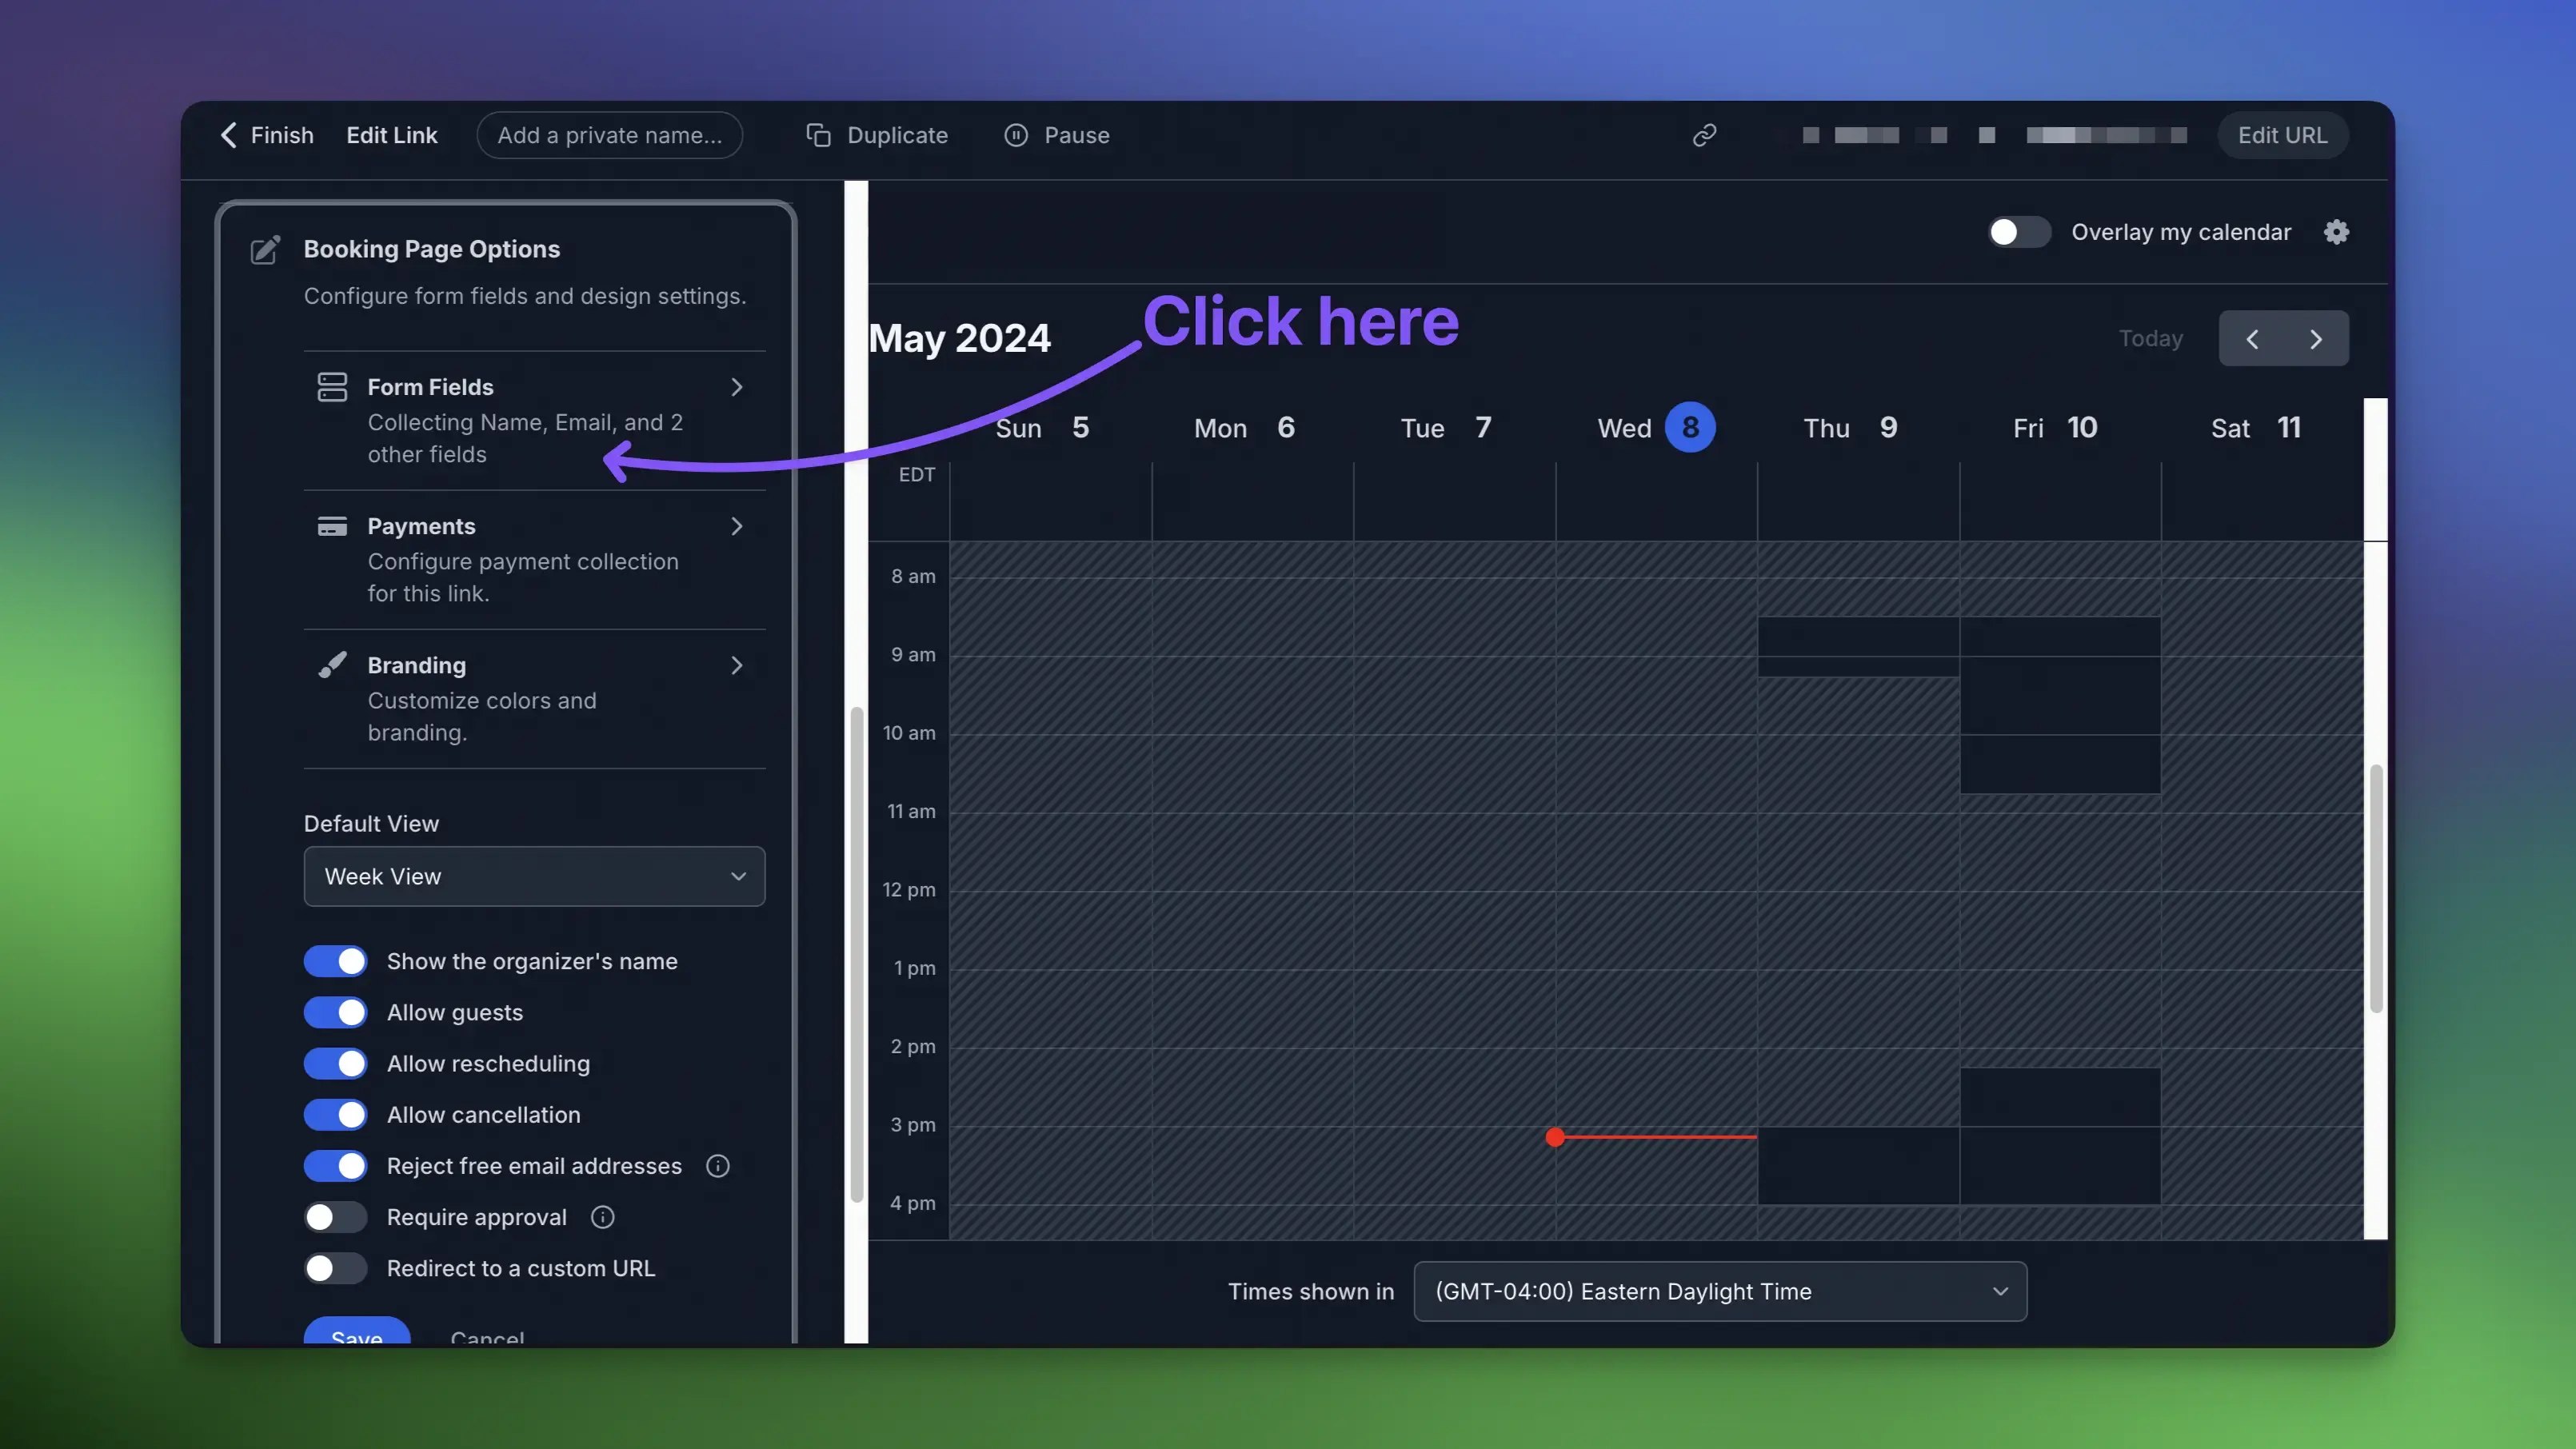Enable Require approval toggle
This screenshot has width=2576, height=1449.
click(x=336, y=1217)
